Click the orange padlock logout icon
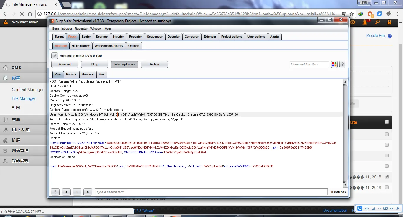Viewport: 403px width, 217px height. [x=389, y=22]
